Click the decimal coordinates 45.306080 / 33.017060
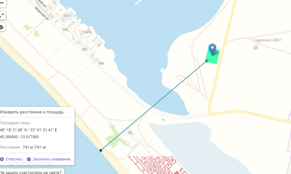Viewport: 291px width, 174px height. click(x=19, y=137)
